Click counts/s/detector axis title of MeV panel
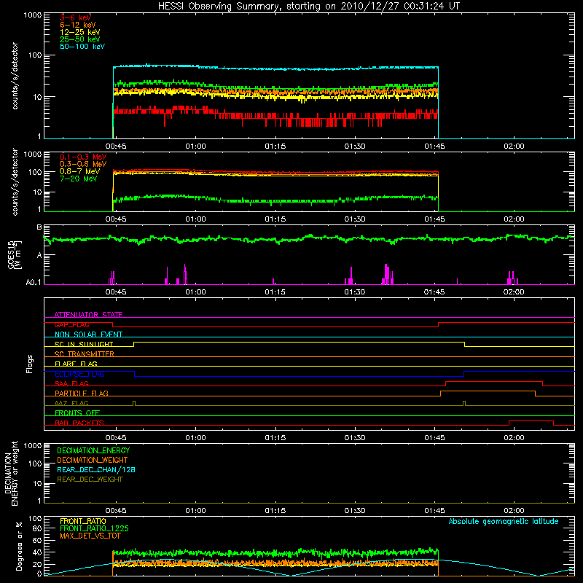The width and height of the screenshot is (583, 583). 15,181
